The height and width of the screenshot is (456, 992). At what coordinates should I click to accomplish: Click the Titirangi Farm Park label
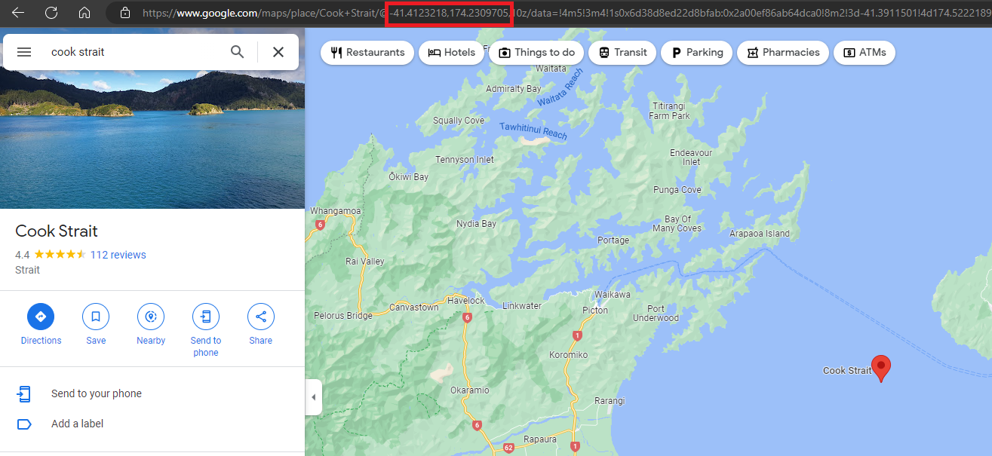(670, 112)
